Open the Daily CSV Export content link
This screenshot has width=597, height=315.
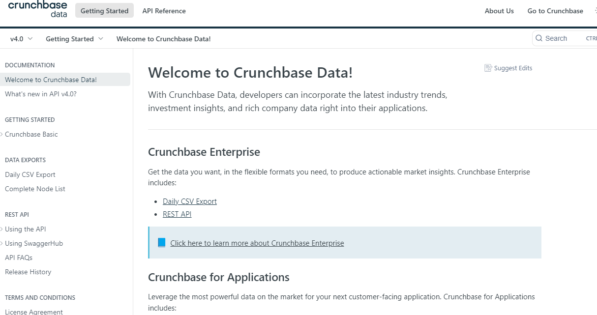[x=190, y=201]
